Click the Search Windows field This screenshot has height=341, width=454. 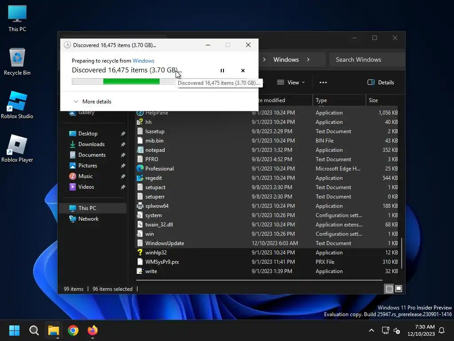coord(367,59)
